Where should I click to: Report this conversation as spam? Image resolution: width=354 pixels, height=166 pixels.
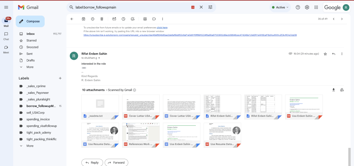(92, 19)
